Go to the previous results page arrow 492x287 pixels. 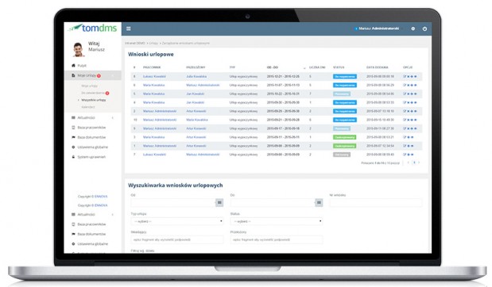click(409, 163)
